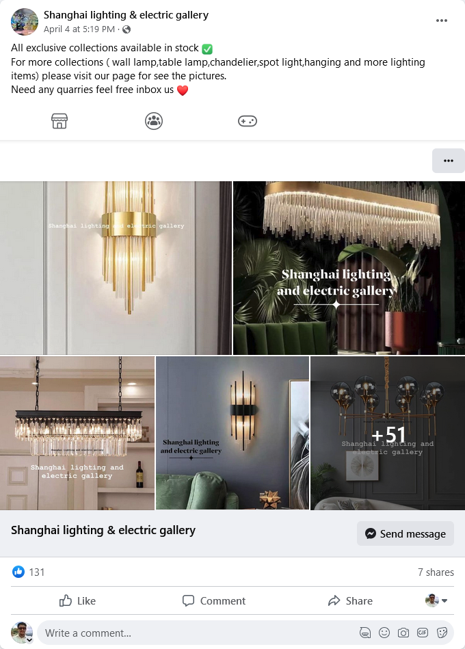This screenshot has height=649, width=465.
Task: Open the gold wall lamp photo
Action: coord(116,268)
